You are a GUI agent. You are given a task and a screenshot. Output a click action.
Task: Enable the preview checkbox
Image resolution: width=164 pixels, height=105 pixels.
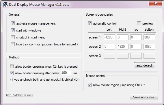(139, 23)
